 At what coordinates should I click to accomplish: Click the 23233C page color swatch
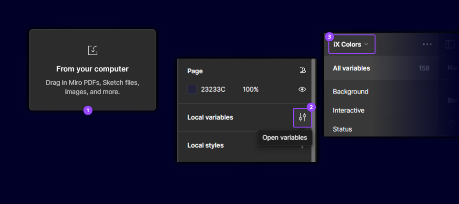tap(192, 89)
